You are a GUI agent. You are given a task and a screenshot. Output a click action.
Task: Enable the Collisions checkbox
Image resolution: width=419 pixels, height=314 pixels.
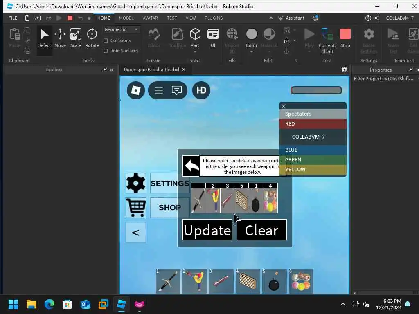tap(106, 40)
